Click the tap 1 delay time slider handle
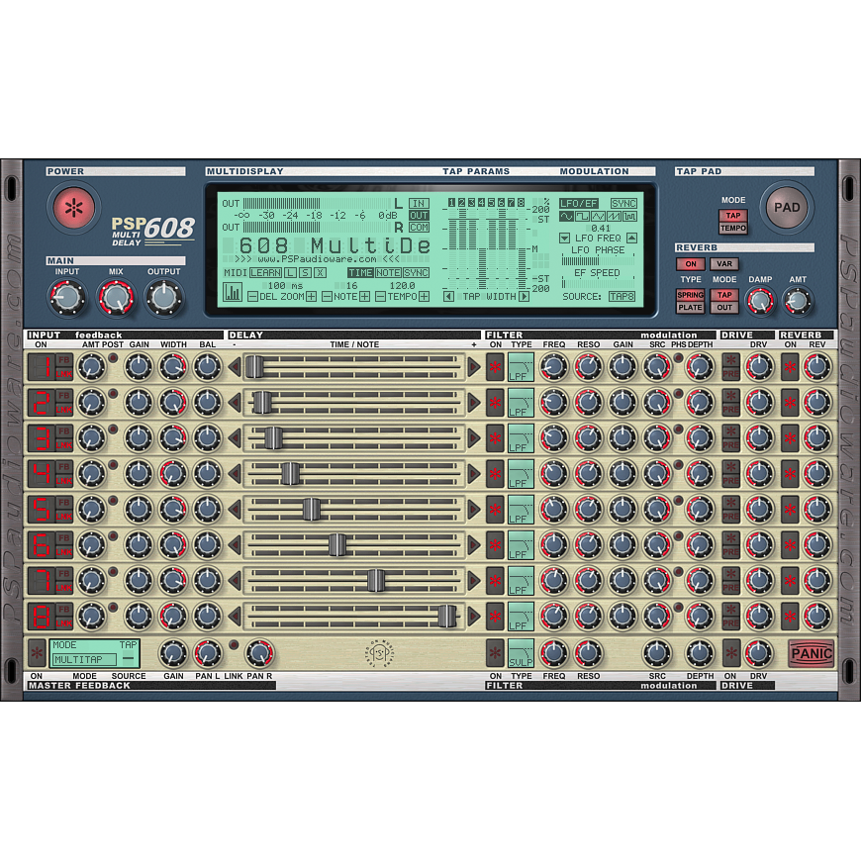 pyautogui.click(x=254, y=367)
